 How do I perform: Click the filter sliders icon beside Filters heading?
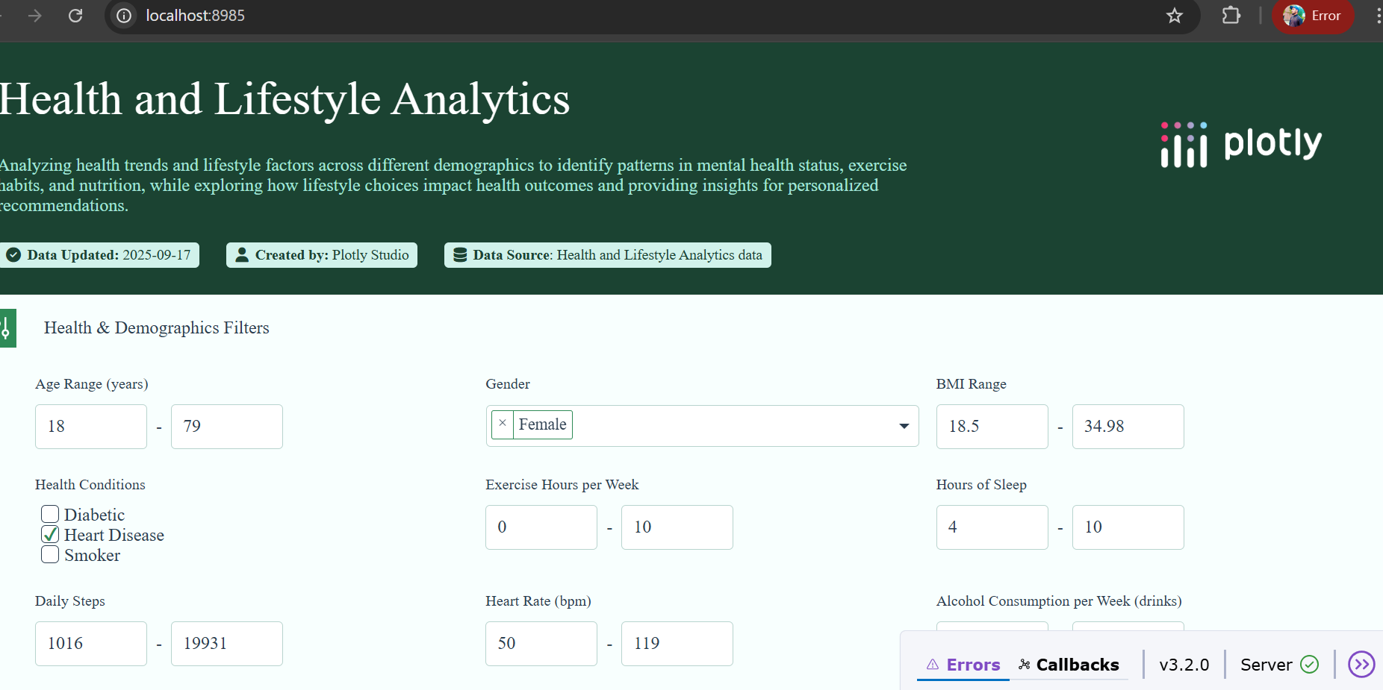(x=6, y=327)
